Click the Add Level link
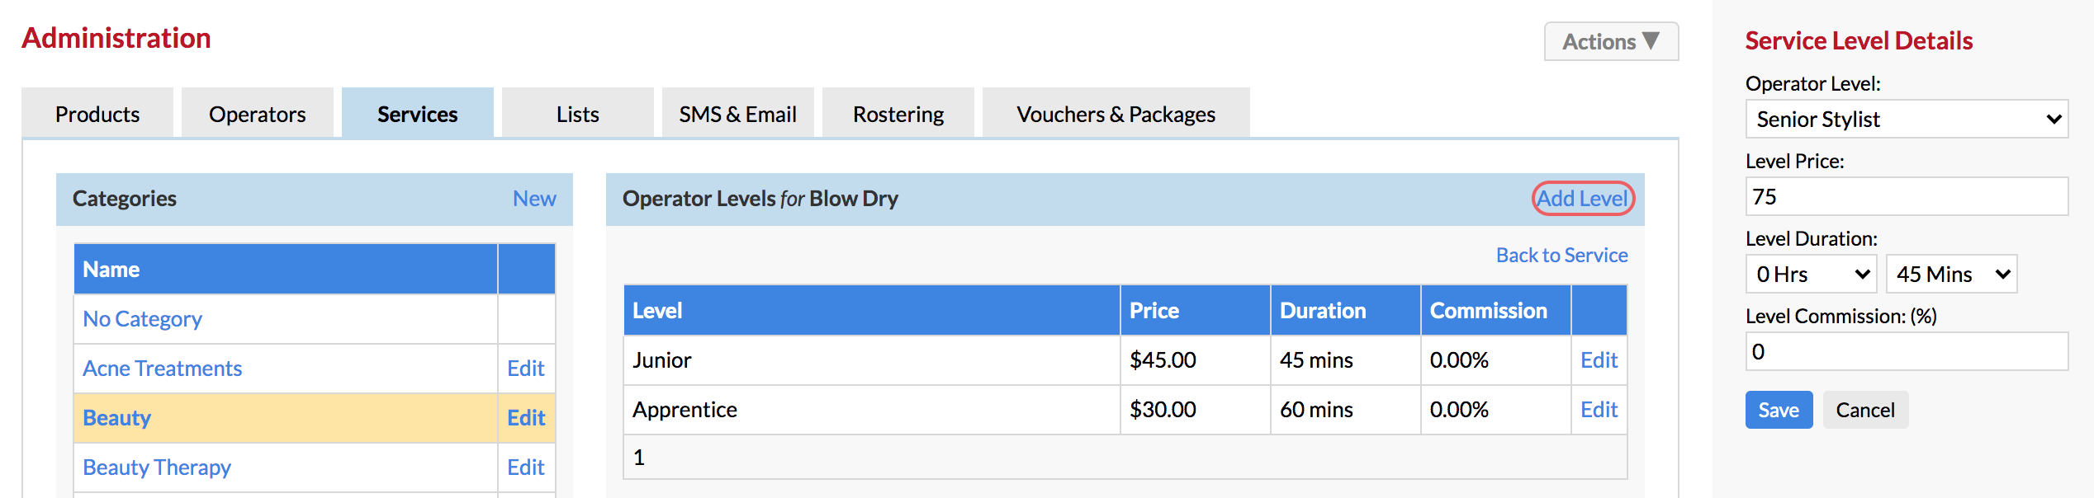Viewport: 2094px width, 498px height. [1582, 199]
